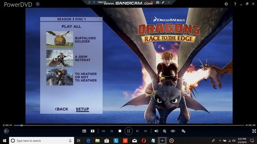
Task: Open the orange square app on taskbar
Action: click(x=125, y=140)
